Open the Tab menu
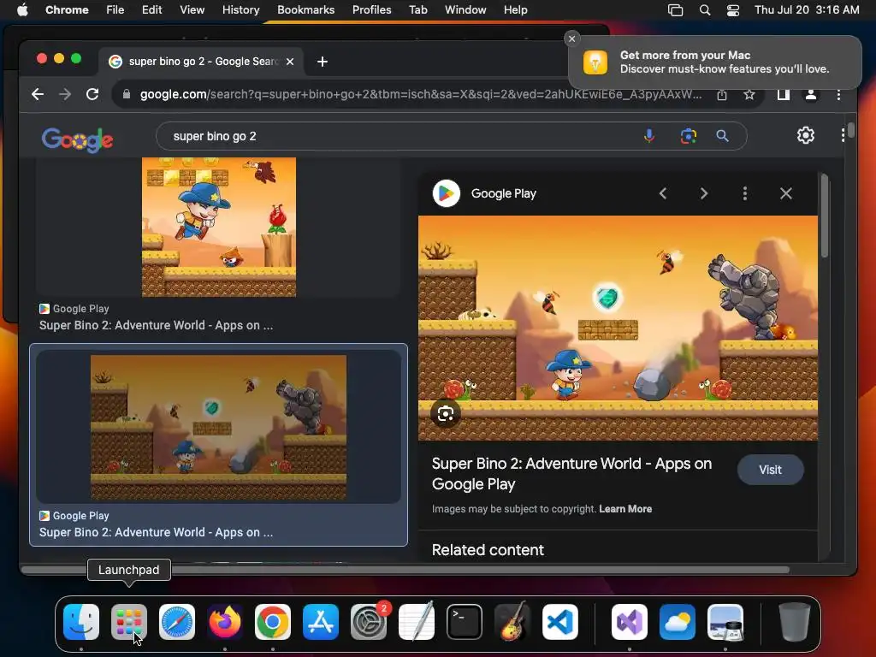The width and height of the screenshot is (876, 657). [417, 9]
